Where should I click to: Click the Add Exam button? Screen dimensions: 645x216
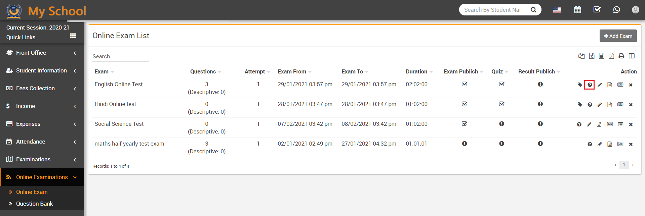coord(618,36)
